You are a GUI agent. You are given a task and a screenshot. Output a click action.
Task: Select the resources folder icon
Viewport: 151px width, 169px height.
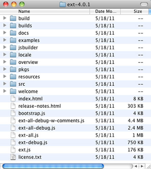coord(13,77)
